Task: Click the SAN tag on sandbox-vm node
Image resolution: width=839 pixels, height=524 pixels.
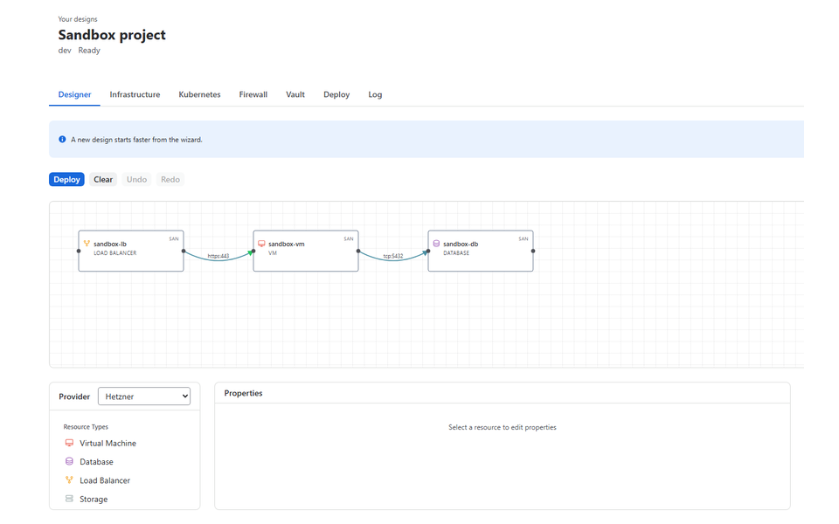Action: [x=349, y=238]
